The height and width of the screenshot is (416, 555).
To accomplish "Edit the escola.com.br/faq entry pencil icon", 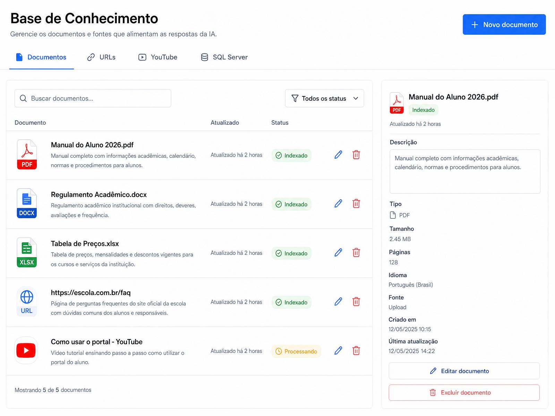I will pos(338,302).
